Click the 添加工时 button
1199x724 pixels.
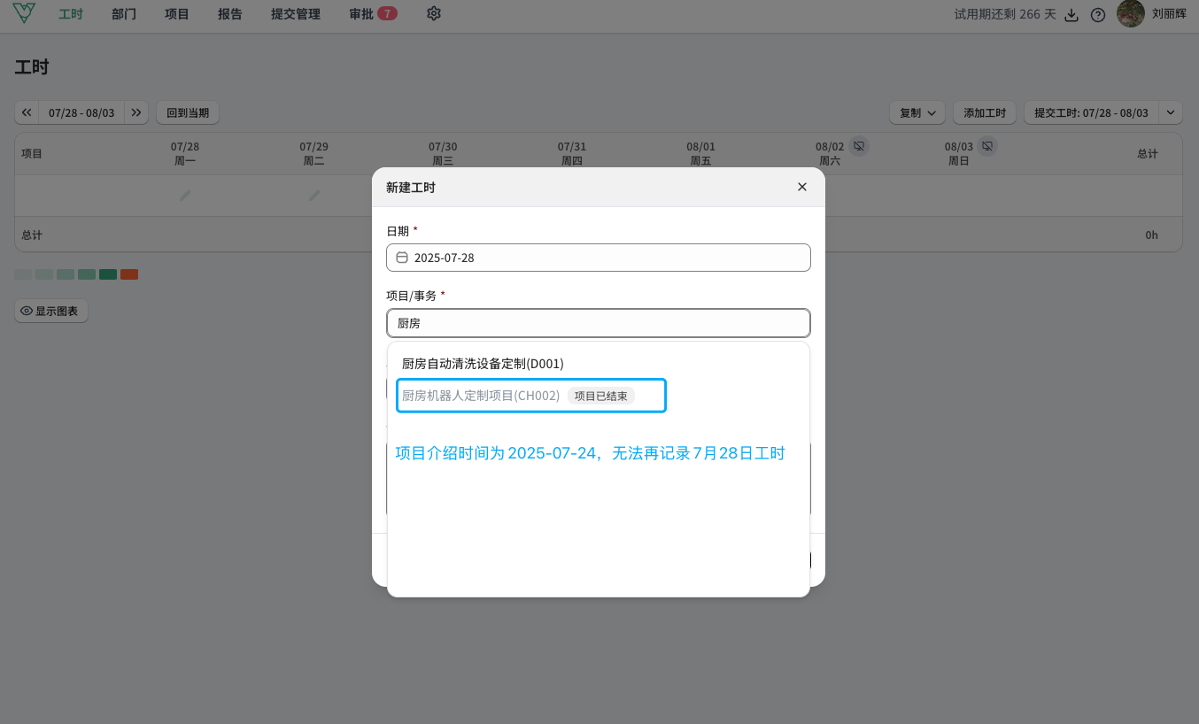[985, 112]
